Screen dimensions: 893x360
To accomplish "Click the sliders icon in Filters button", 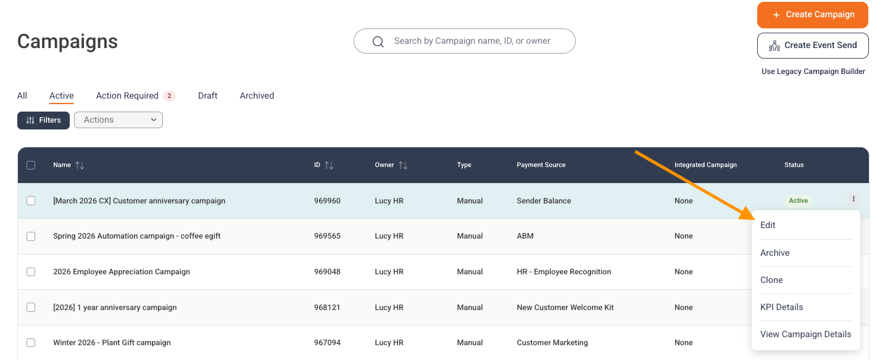I will coord(30,120).
